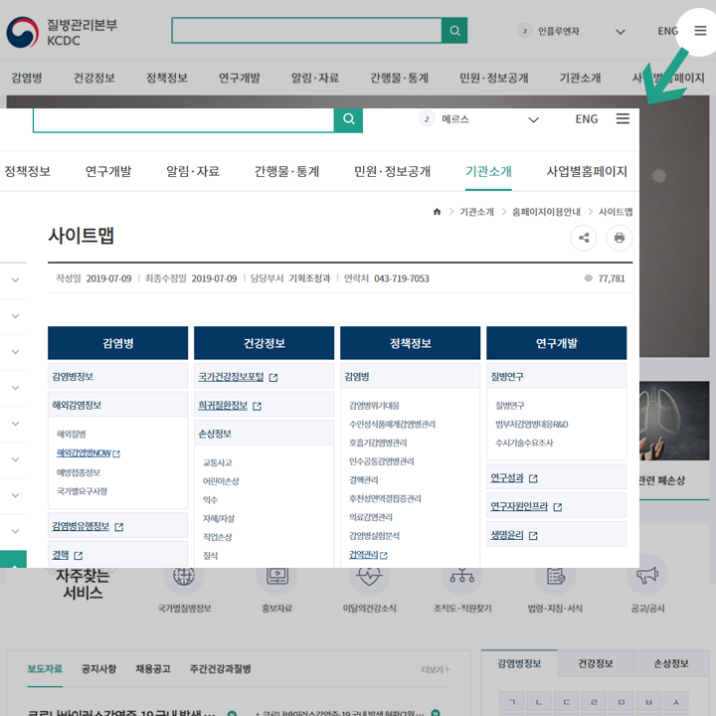
Task: Open the 공고/공시 megaphone icon
Action: [x=647, y=576]
